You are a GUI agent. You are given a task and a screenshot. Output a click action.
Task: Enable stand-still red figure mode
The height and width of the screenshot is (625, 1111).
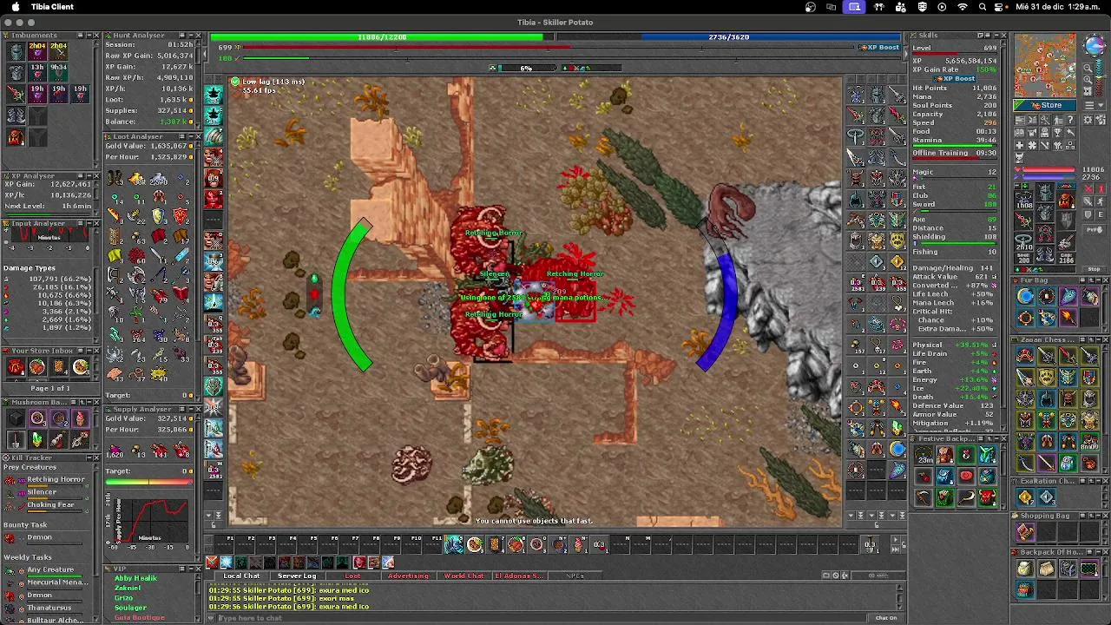tap(1101, 188)
